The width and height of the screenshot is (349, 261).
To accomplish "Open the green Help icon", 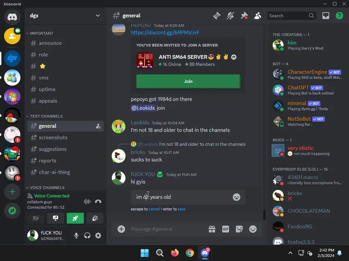I will click(339, 16).
